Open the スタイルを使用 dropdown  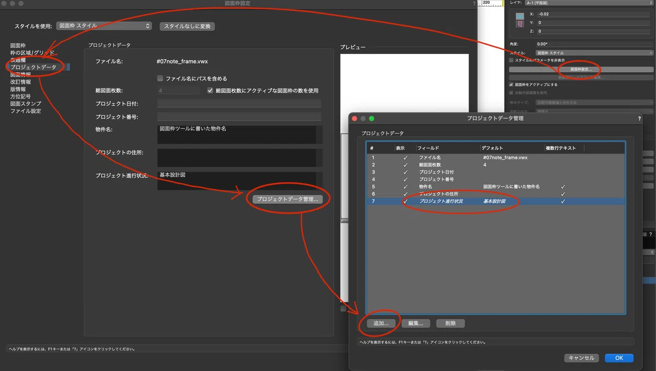(x=104, y=26)
